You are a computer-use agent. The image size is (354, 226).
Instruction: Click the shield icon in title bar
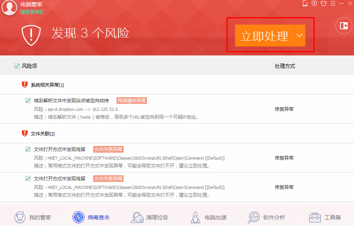(x=314, y=4)
